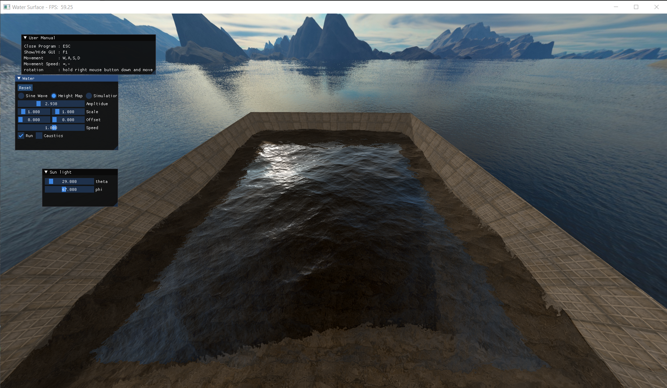Click the Sun light panel resize grip

click(115, 204)
